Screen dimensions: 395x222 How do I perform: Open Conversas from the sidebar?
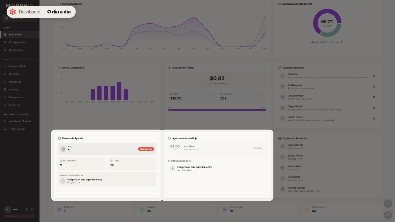click(20, 82)
